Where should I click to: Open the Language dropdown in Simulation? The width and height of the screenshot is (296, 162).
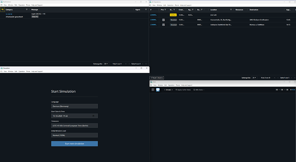(x=74, y=106)
